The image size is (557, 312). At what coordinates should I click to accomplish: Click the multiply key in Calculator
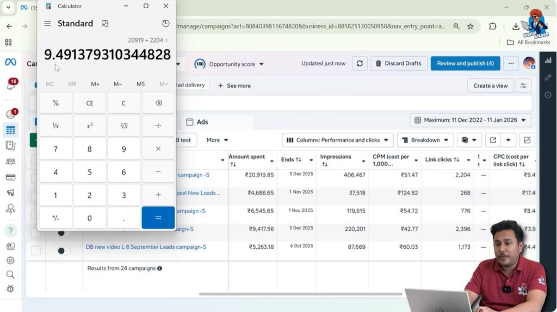(x=158, y=149)
